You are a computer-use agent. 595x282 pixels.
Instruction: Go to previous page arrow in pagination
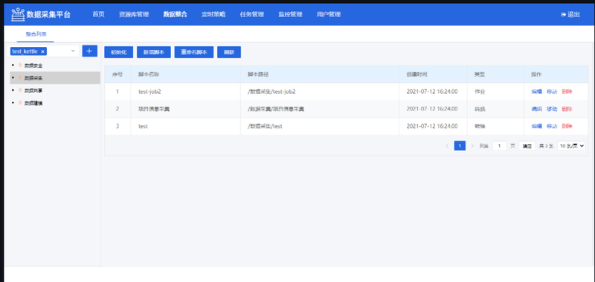[447, 146]
